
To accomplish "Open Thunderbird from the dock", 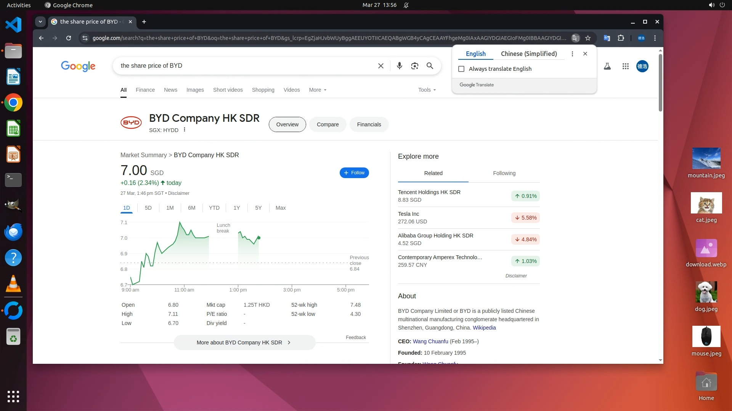I will click(x=13, y=232).
